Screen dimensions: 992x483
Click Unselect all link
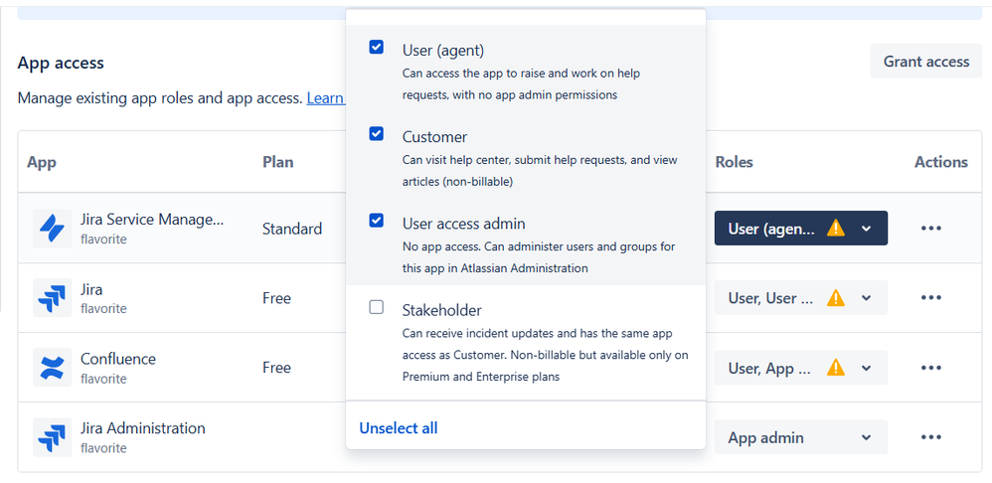click(x=399, y=428)
